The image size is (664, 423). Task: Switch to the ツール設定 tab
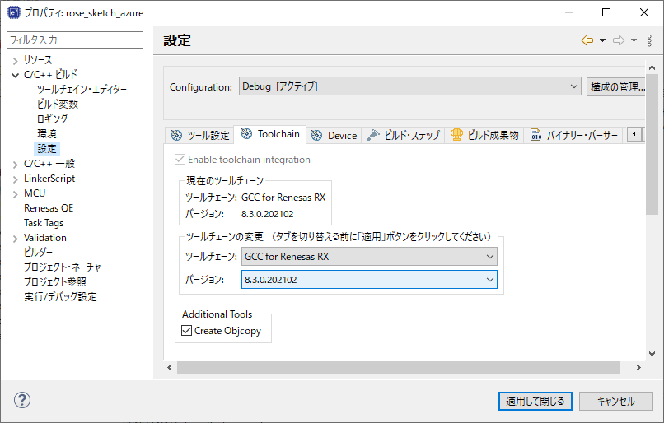pos(200,135)
